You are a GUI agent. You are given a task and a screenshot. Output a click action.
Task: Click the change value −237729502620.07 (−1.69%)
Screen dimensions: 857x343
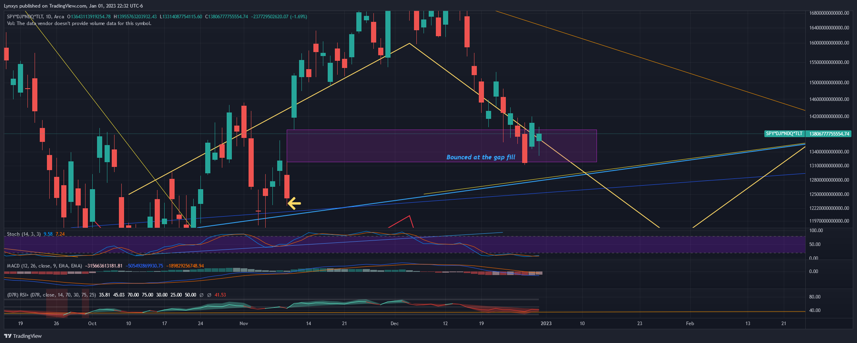point(279,17)
